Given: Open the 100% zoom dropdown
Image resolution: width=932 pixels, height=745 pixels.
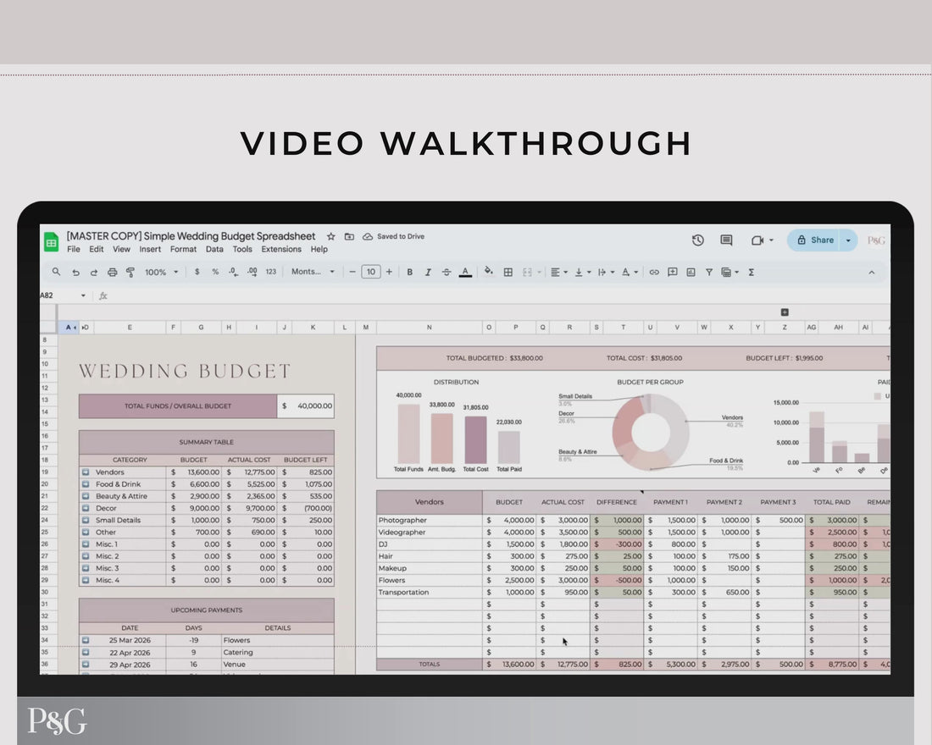Looking at the screenshot, I should tap(162, 273).
